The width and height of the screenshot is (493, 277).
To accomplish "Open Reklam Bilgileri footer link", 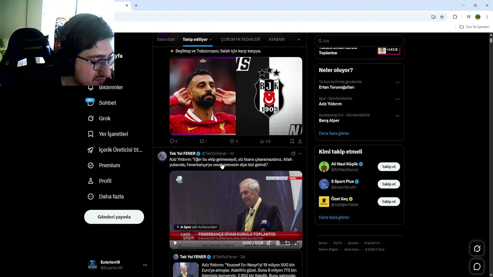I will point(329,249).
